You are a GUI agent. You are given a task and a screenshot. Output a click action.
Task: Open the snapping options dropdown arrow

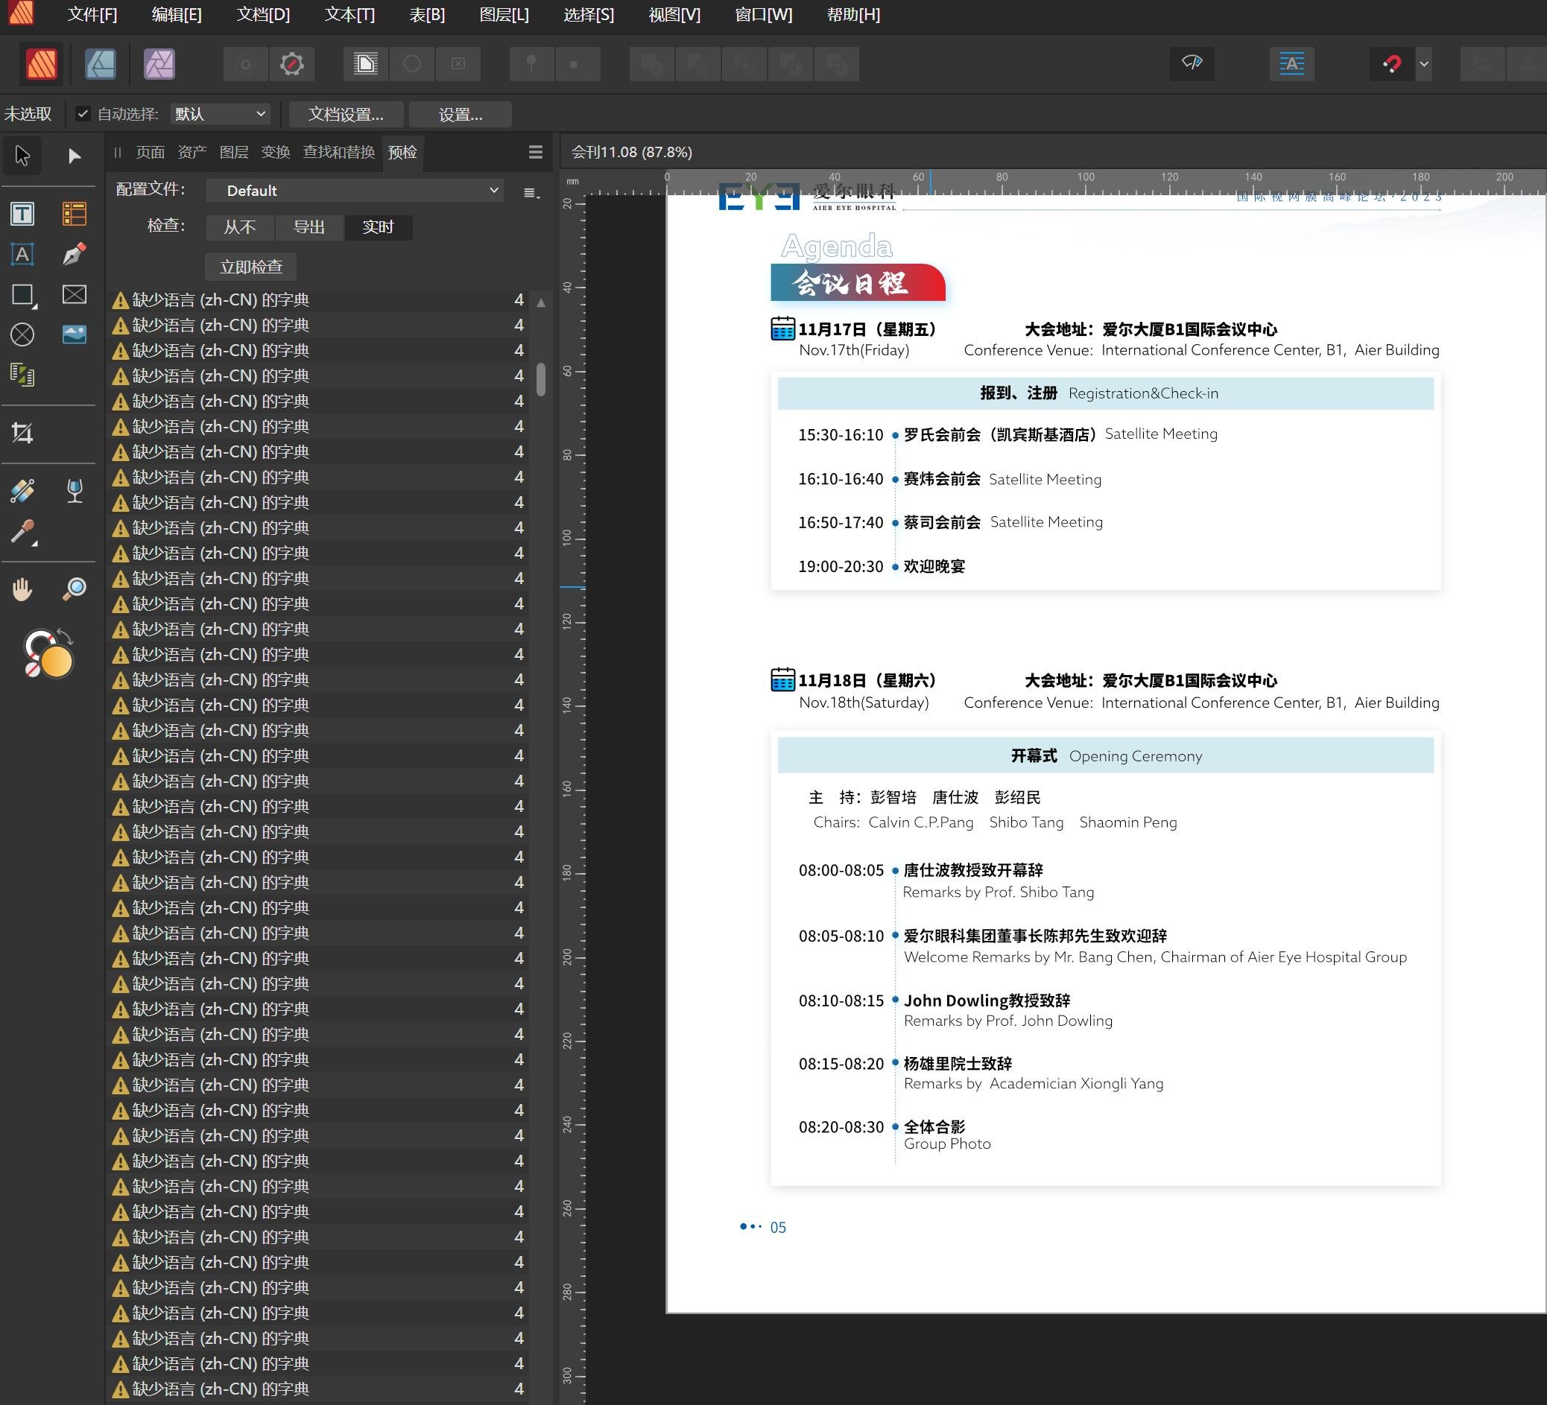coord(1423,63)
